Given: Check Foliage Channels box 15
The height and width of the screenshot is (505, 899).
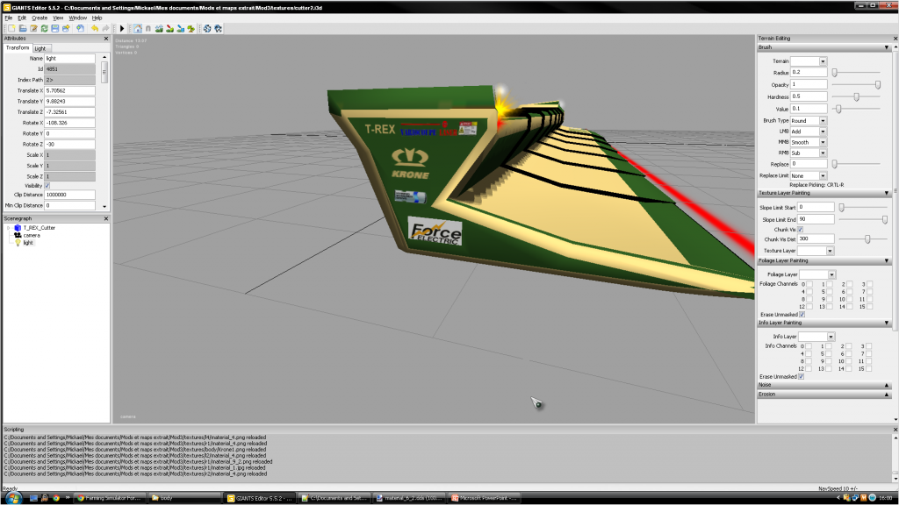Looking at the screenshot, I should [x=870, y=307].
